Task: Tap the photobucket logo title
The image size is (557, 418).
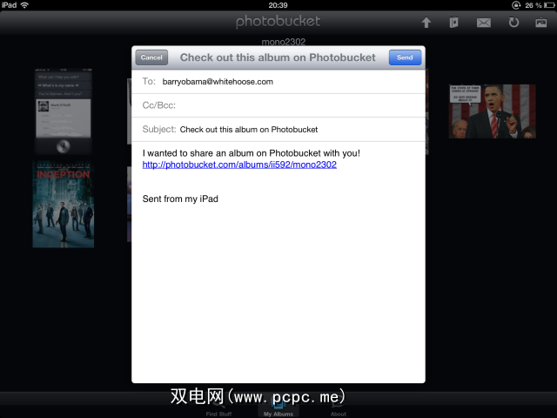Action: pos(278,22)
